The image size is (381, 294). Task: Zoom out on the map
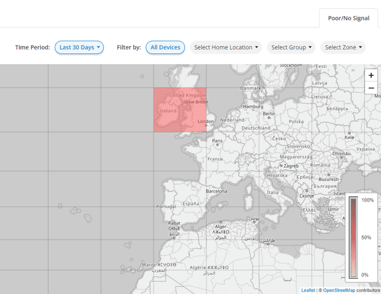click(371, 88)
